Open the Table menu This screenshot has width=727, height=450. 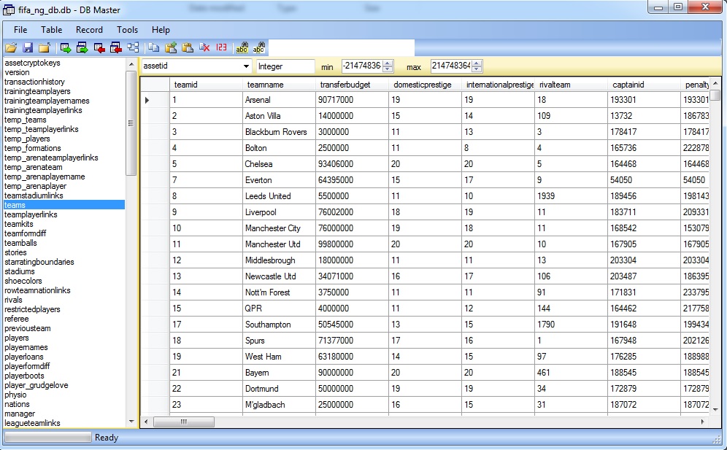point(52,30)
